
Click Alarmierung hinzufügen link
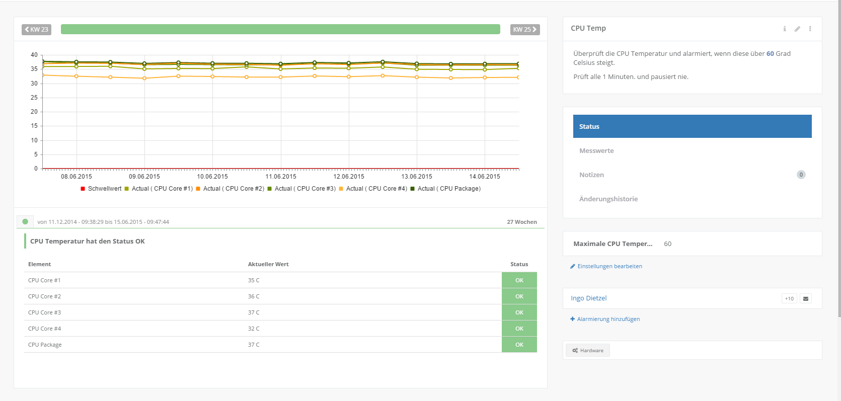pos(608,319)
